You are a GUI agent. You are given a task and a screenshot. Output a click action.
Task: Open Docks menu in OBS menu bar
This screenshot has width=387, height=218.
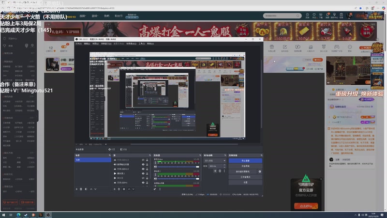tap(106, 44)
